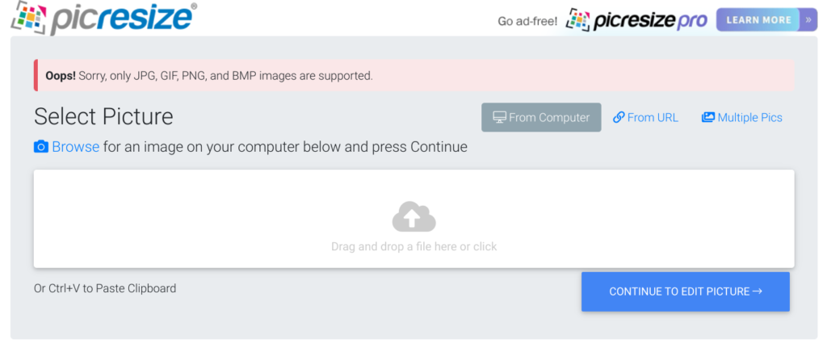
Task: Click the drag and drop upload area
Action: (414, 218)
